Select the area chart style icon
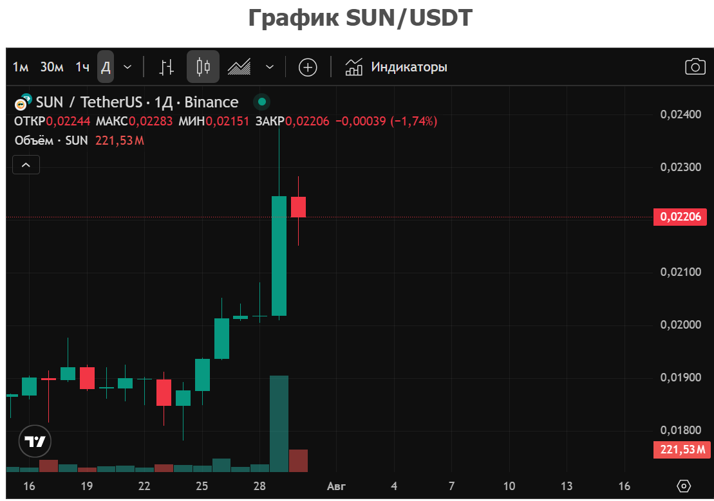The width and height of the screenshot is (714, 501). tap(239, 67)
